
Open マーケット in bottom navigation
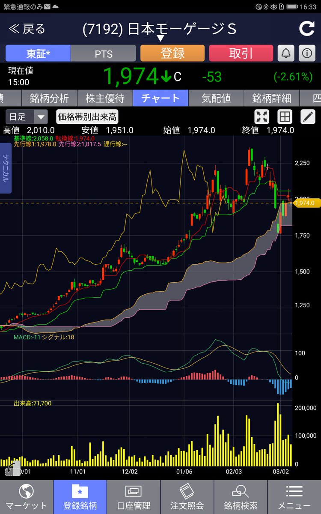[27, 497]
